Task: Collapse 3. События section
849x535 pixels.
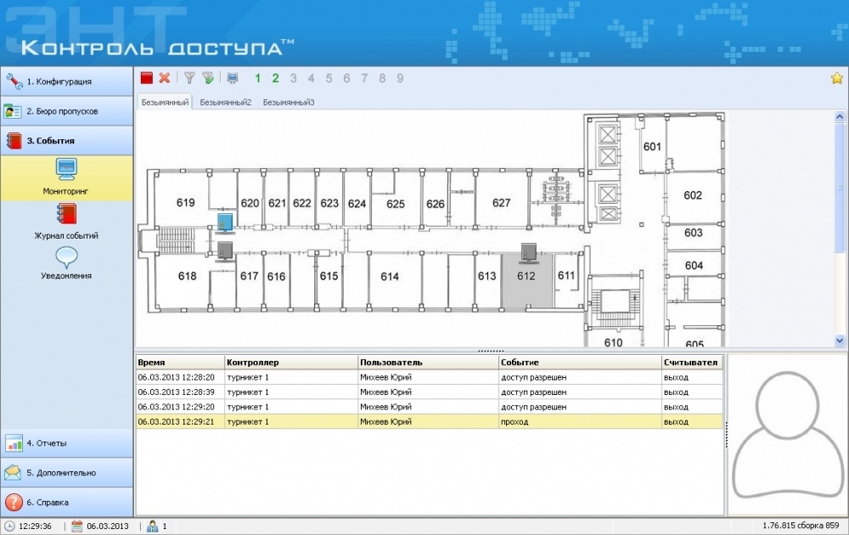Action: 66,141
